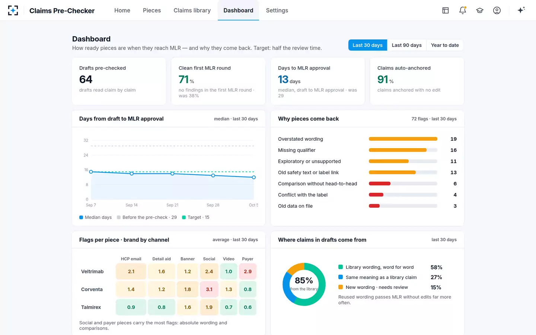The image size is (536, 335).
Task: Click the Sep 28 data point on chart
Action: (213, 175)
